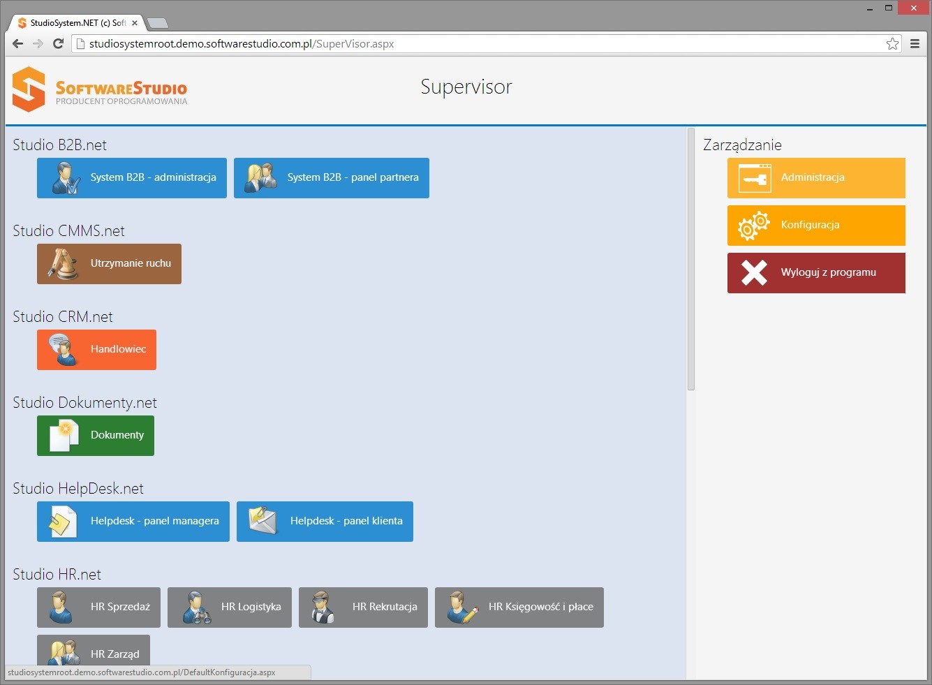Open System B2B - administracja tile

pos(132,178)
